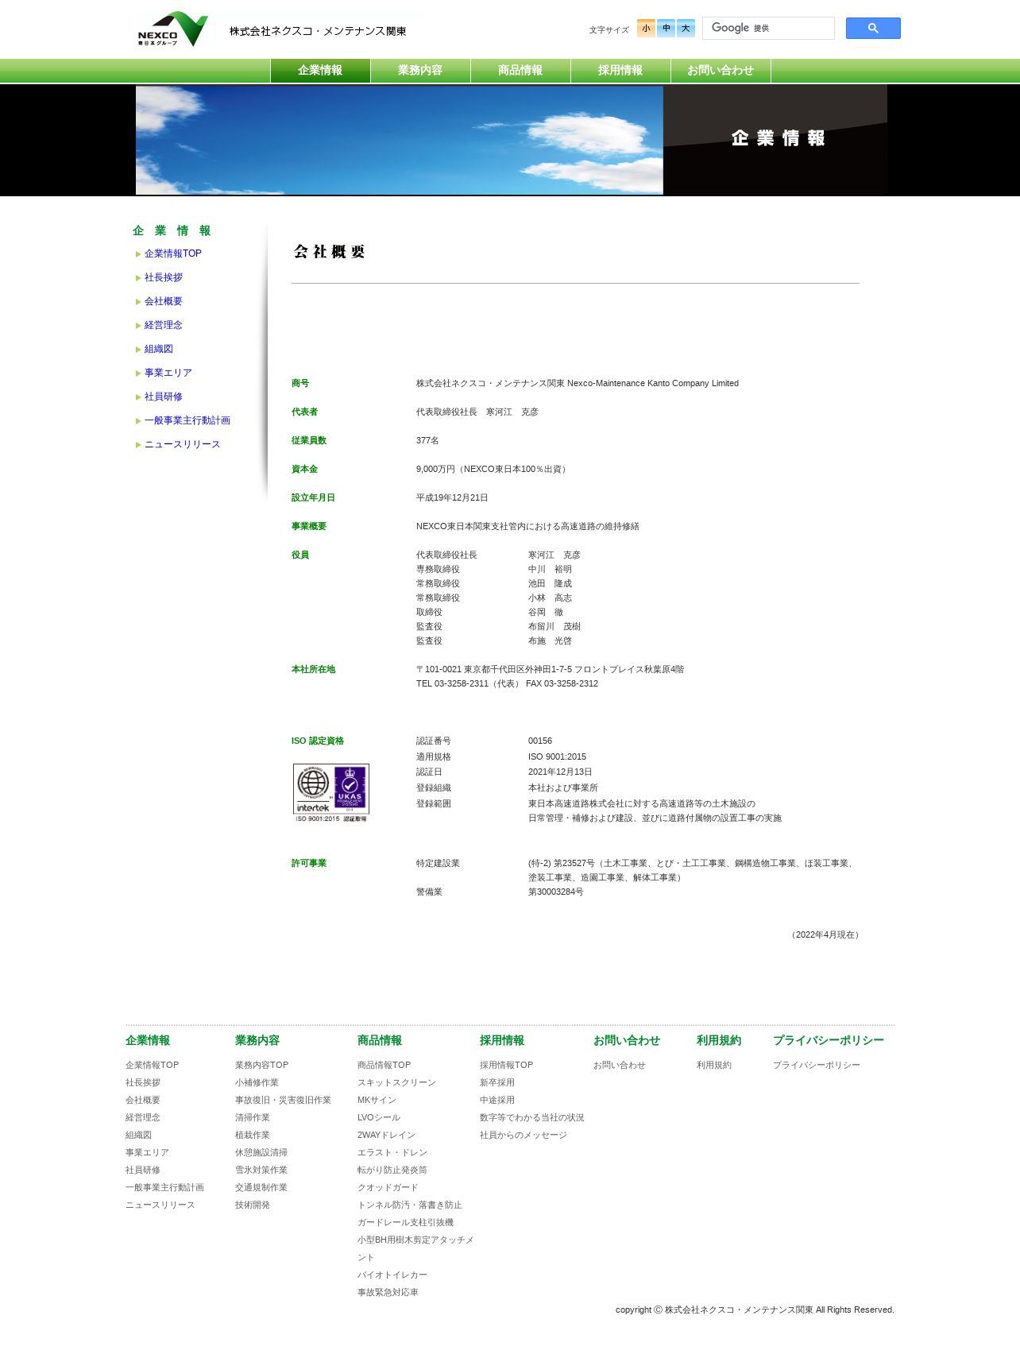Open footer link 転がり防止発炎筒
1020x1358 pixels.
[392, 1170]
